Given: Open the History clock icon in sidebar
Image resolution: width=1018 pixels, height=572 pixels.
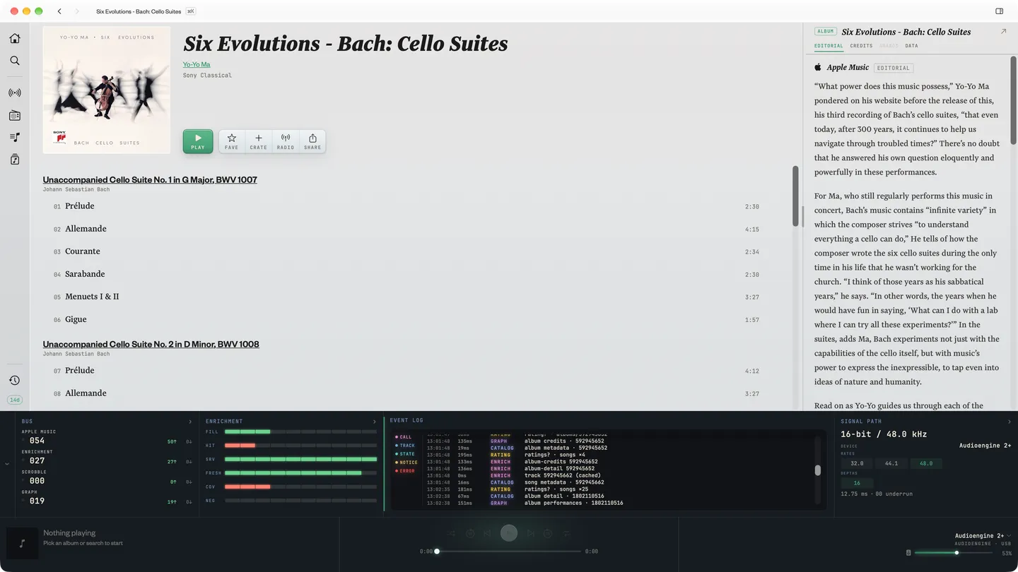Looking at the screenshot, I should coord(15,381).
